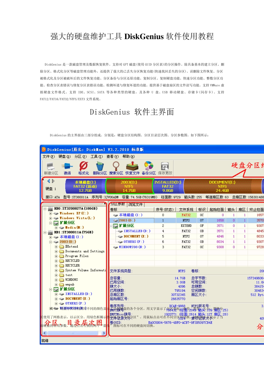This screenshot has width=264, height=374.
Task: Click the extended partition icon under HD0
Action: [x=56, y=223]
